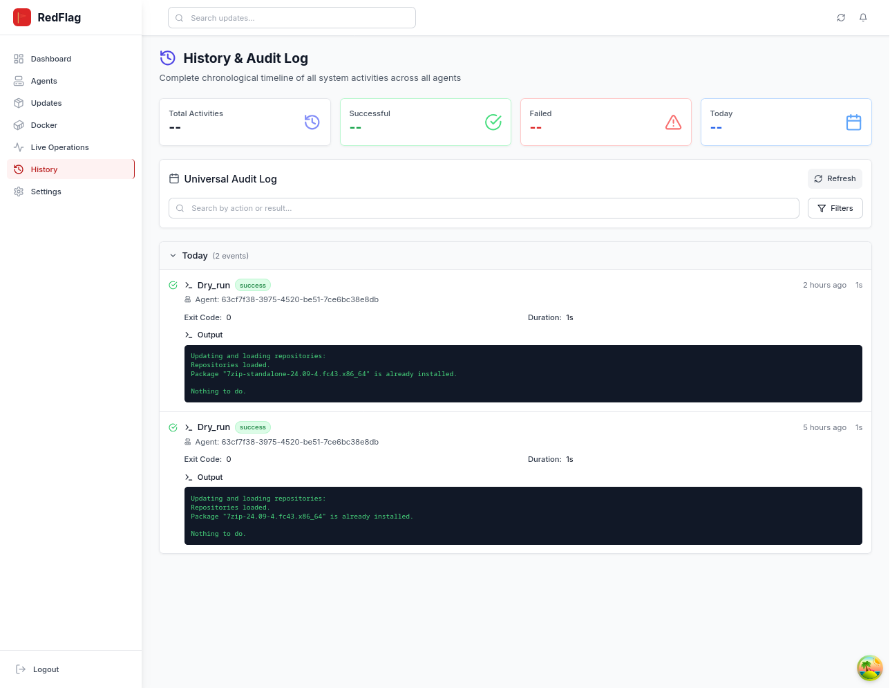The image size is (890, 688).
Task: Click the Refresh button in Universal Audit Log
Action: [x=835, y=178]
